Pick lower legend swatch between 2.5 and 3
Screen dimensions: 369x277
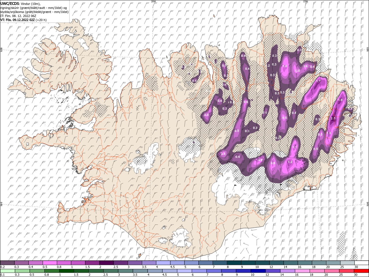pyautogui.click(x=111, y=271)
